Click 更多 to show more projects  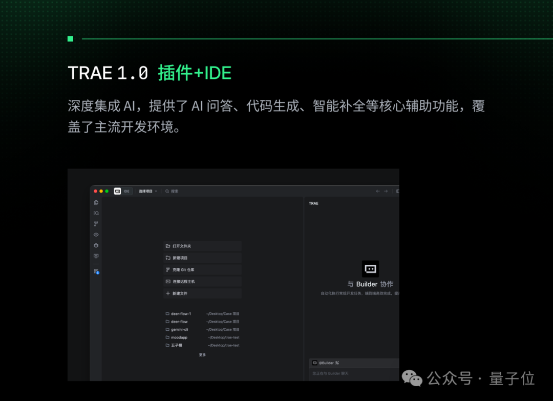coord(202,355)
